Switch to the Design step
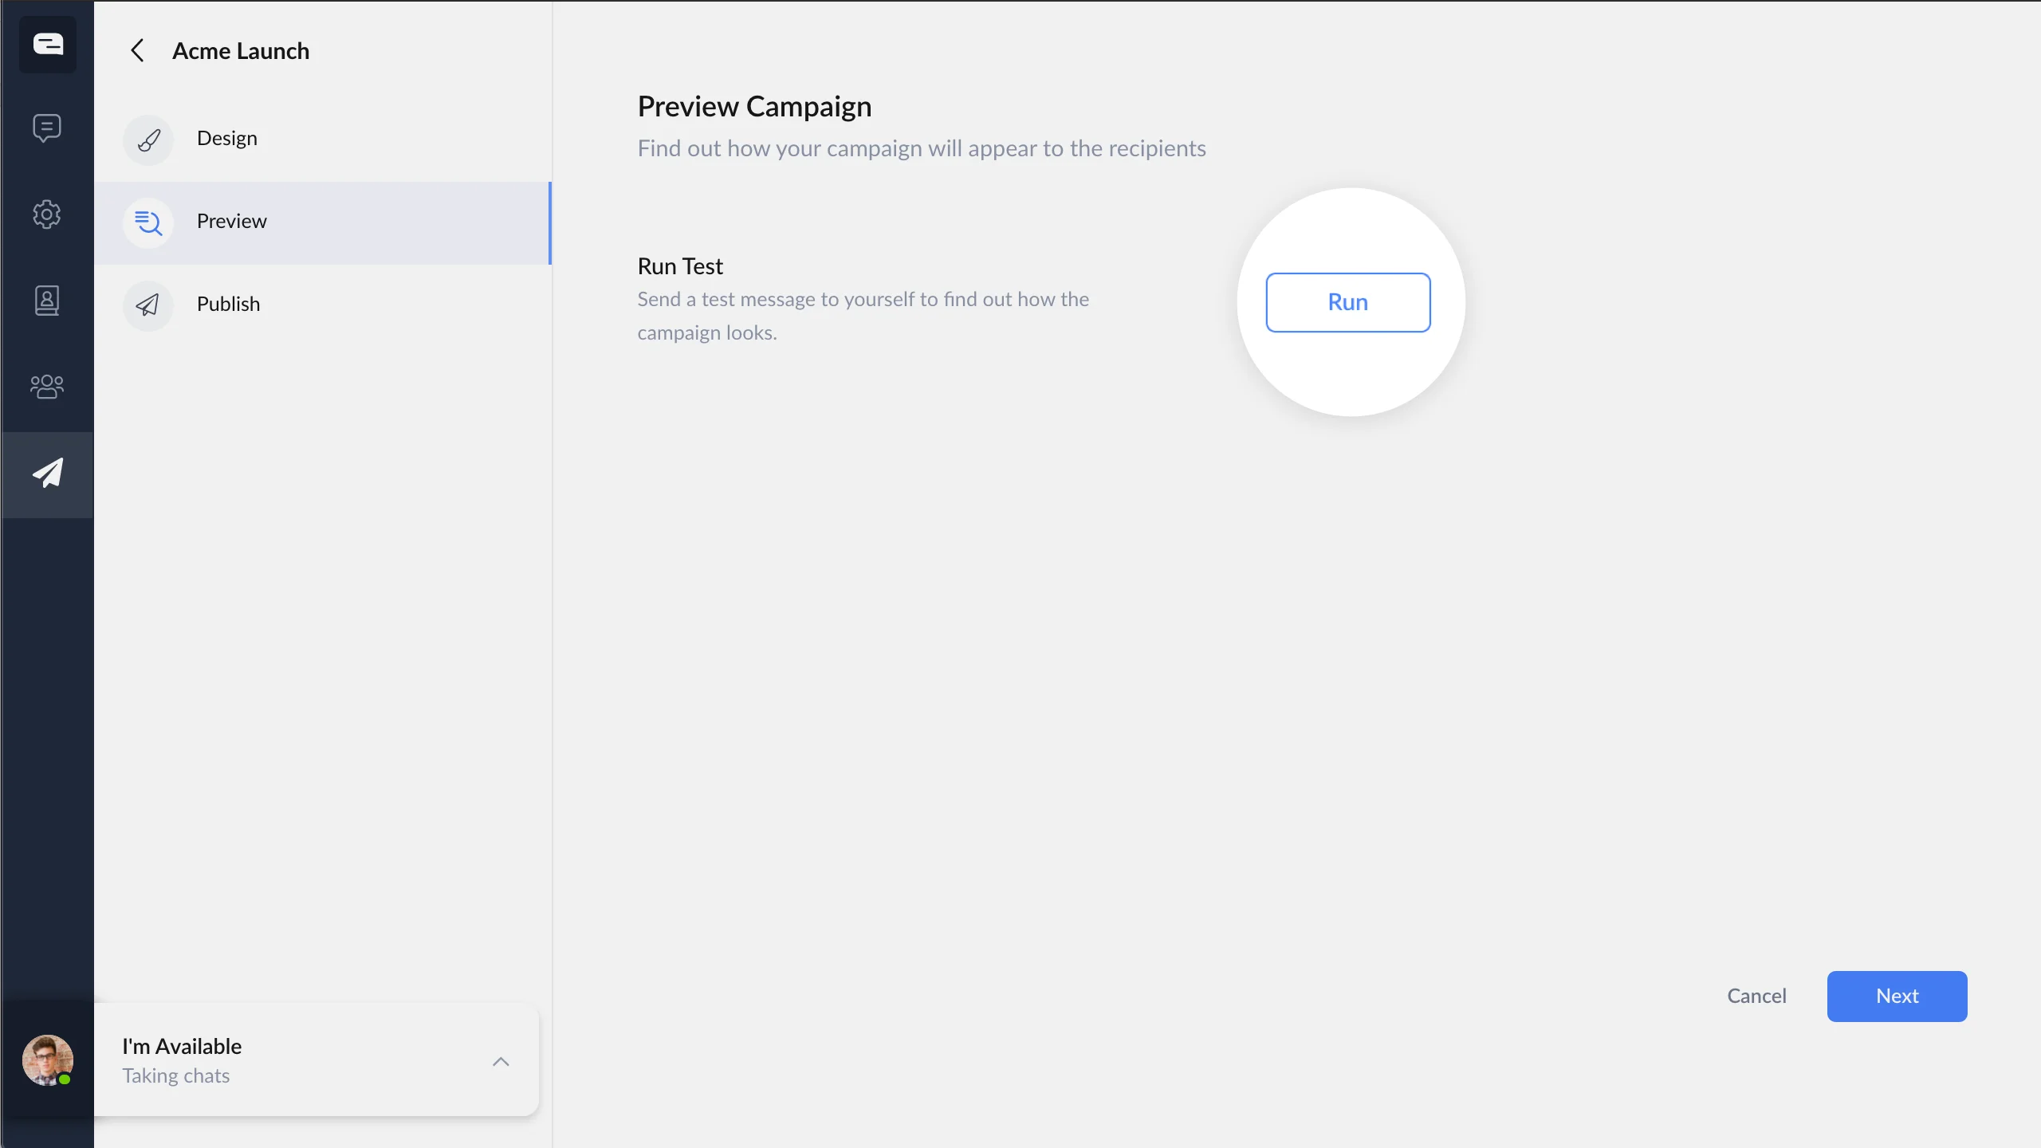The width and height of the screenshot is (2041, 1148). coord(227,139)
